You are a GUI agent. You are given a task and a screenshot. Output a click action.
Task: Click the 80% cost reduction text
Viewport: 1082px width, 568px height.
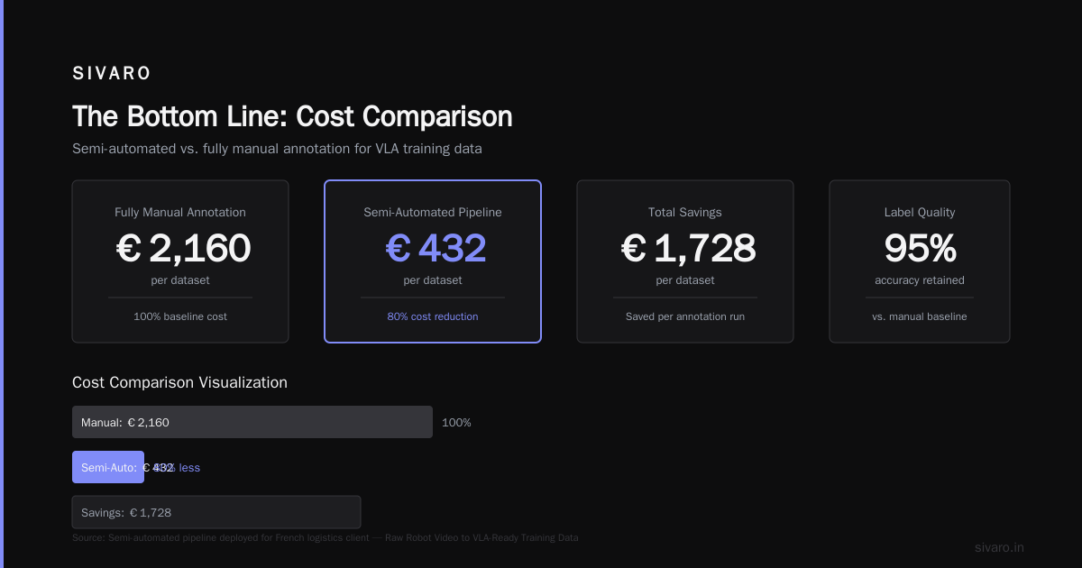click(433, 316)
